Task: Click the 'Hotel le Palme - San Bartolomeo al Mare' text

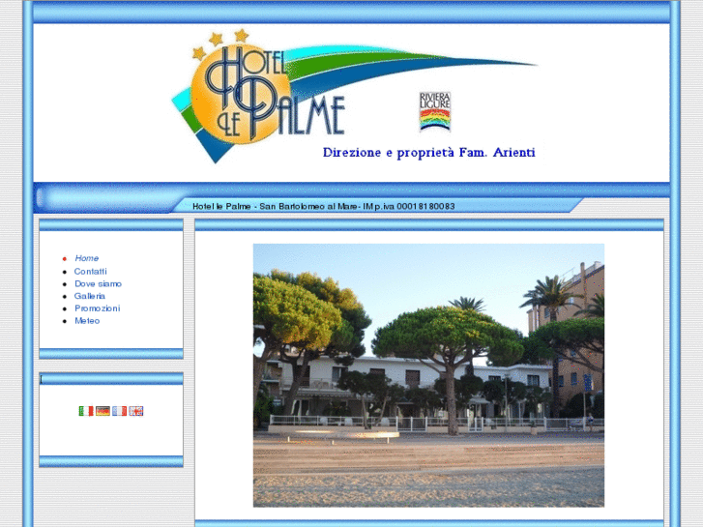Action: [x=275, y=206]
